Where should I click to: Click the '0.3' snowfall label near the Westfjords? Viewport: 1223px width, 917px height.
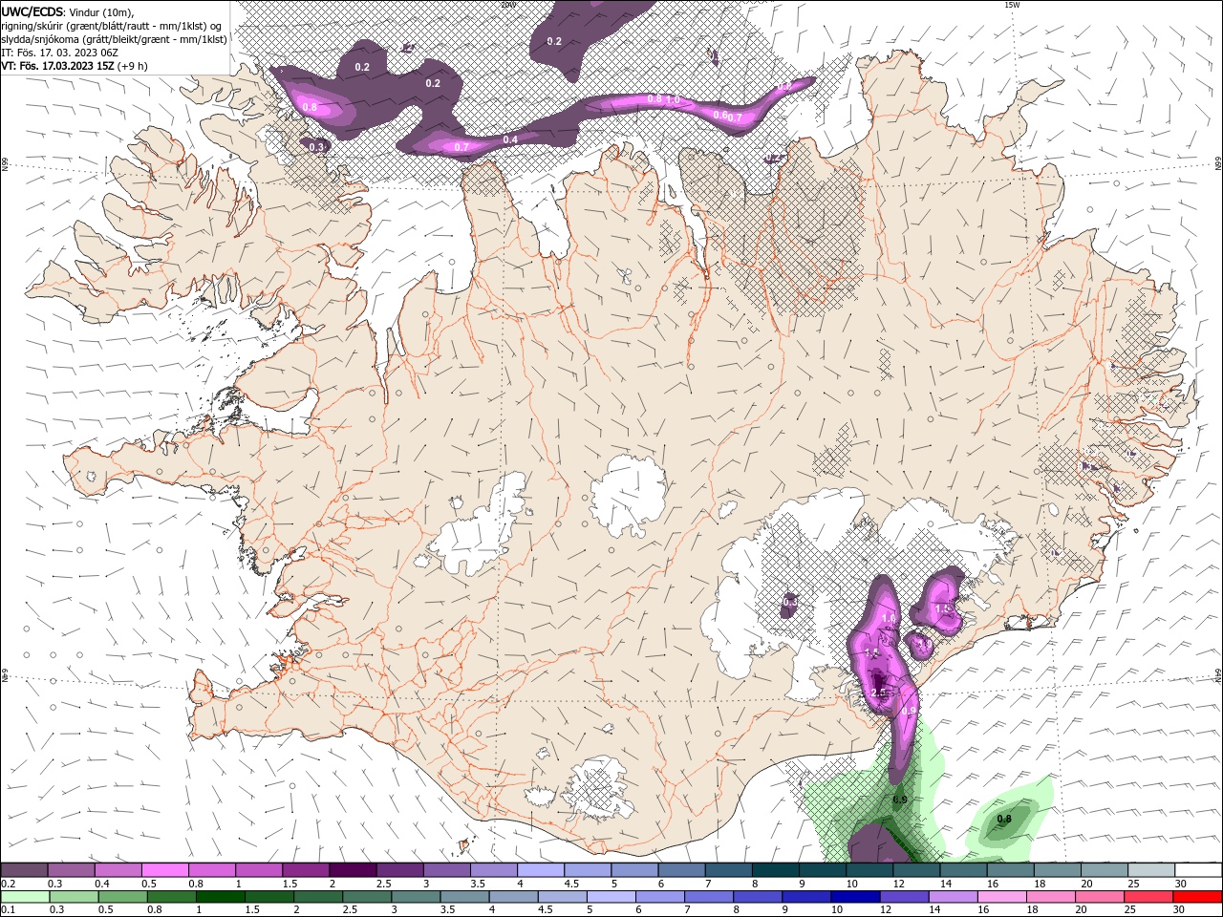(x=316, y=147)
